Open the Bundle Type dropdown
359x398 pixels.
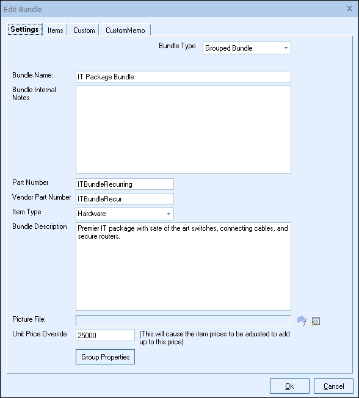tap(286, 48)
